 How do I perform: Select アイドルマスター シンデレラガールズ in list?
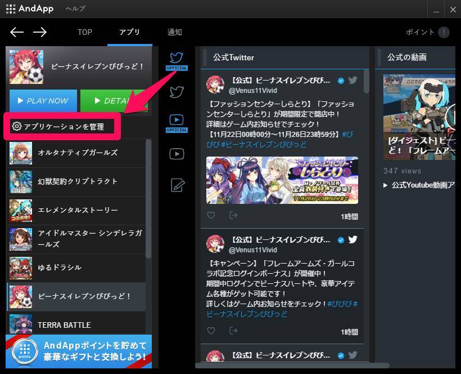pos(76,239)
